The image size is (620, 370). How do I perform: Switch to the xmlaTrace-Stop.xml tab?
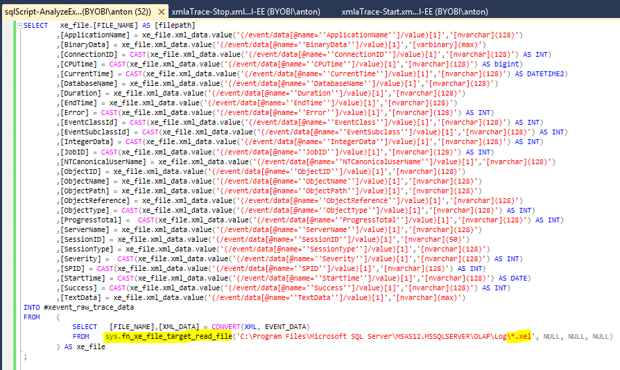click(x=246, y=12)
